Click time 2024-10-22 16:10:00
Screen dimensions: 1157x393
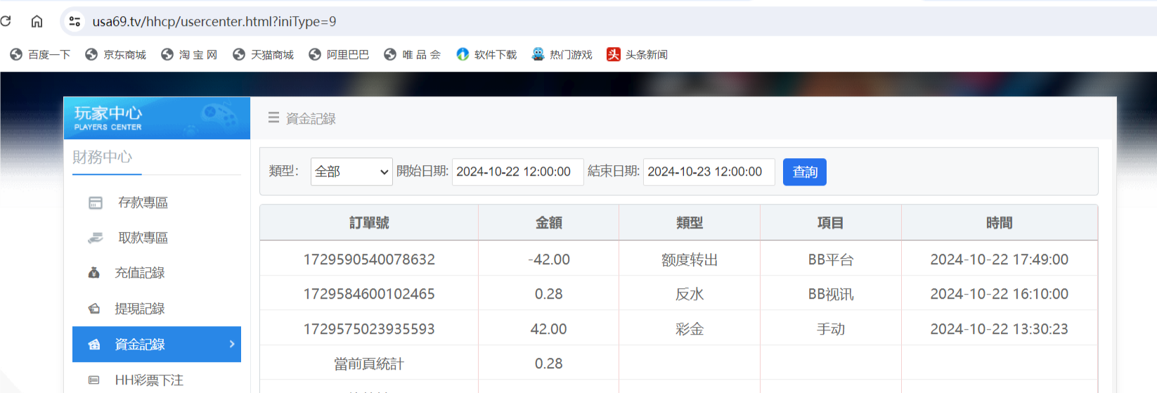(999, 294)
